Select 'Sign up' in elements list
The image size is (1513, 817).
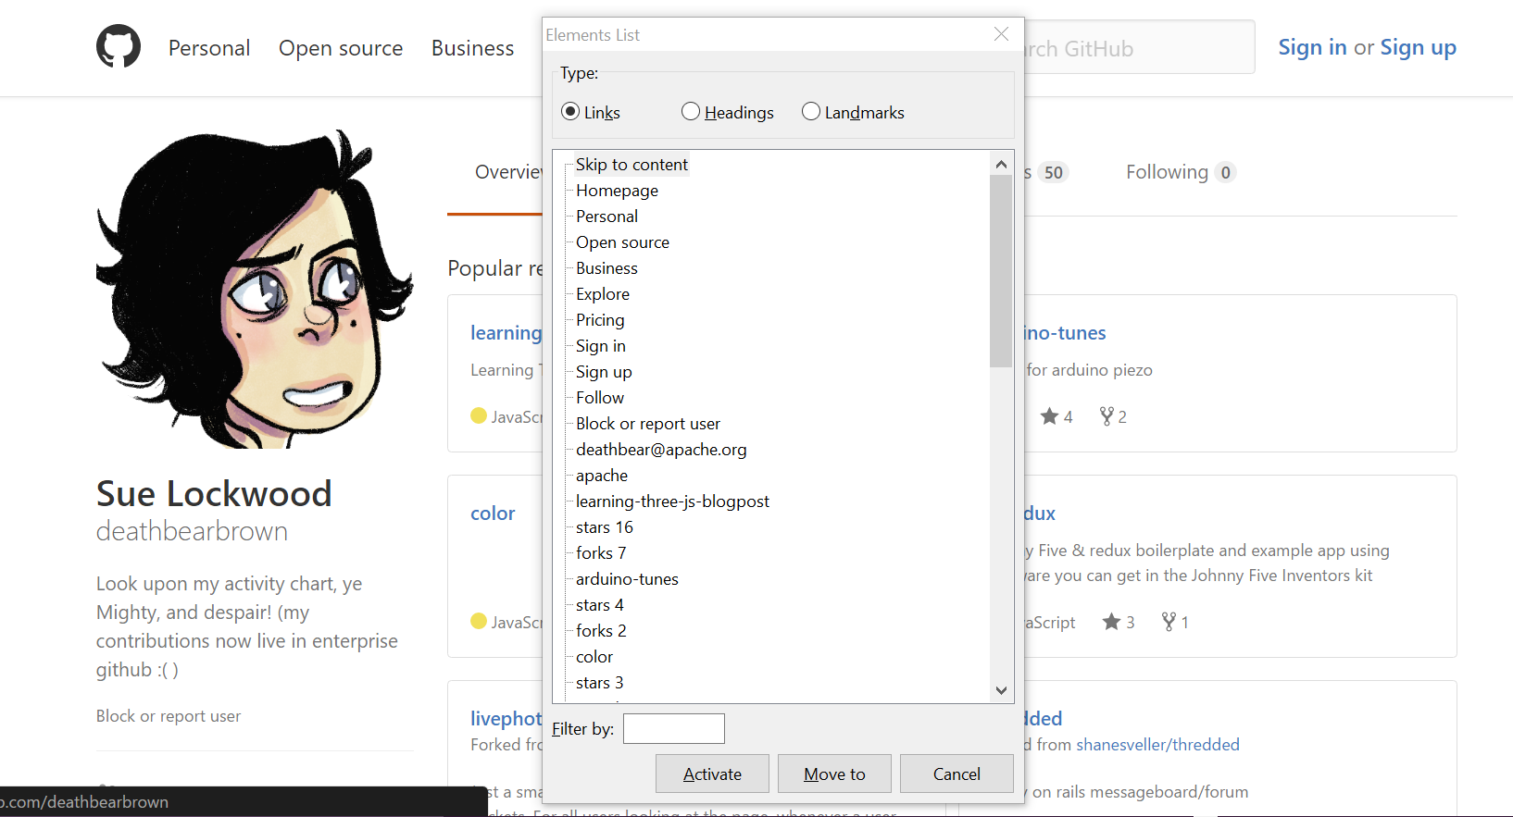coord(604,372)
